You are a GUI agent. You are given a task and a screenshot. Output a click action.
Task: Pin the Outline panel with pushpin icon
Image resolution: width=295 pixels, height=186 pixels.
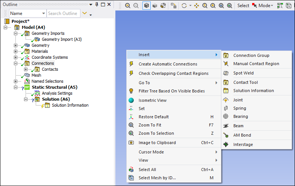click(97, 4)
